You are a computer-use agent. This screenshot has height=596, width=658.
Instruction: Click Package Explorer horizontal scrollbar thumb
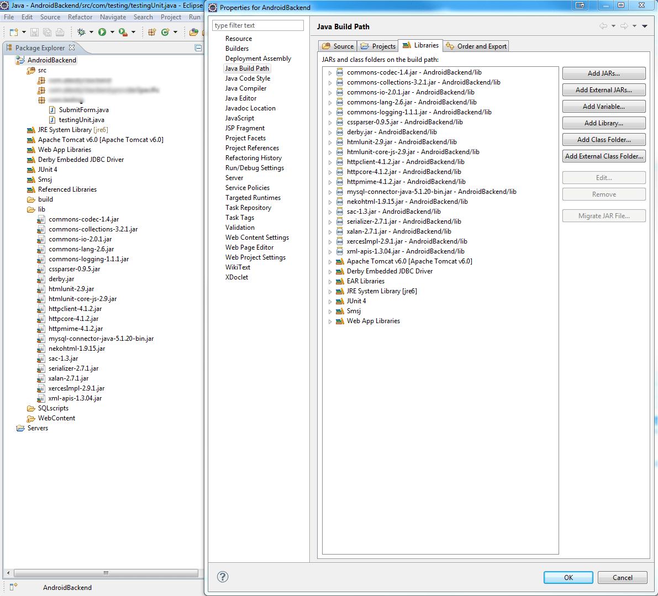click(x=106, y=572)
